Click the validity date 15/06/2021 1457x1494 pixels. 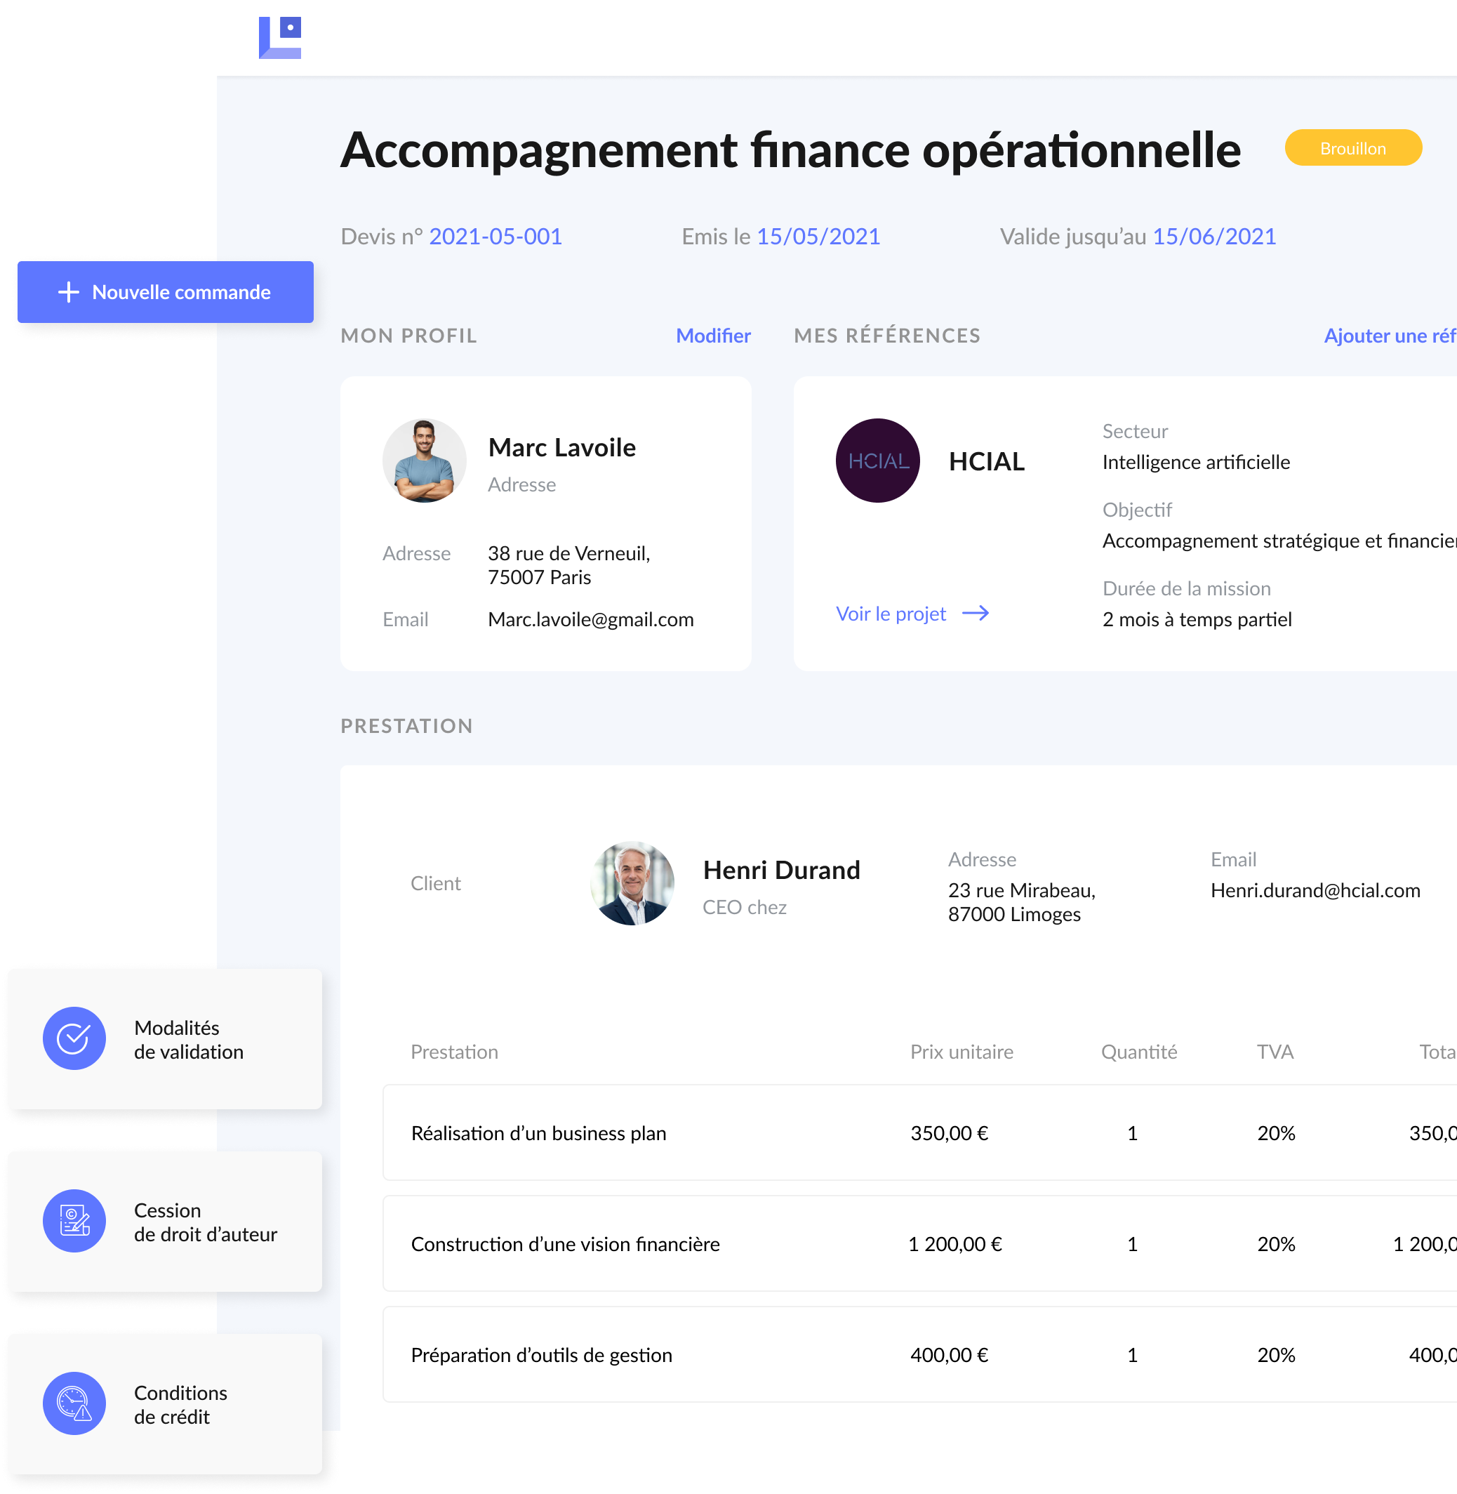click(1213, 237)
